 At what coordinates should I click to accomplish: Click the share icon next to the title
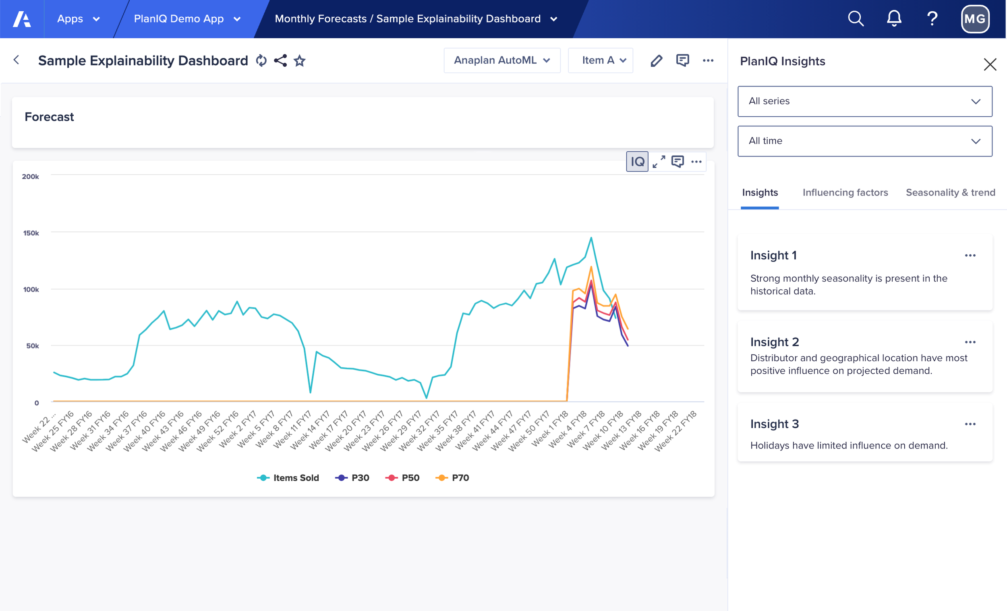280,60
